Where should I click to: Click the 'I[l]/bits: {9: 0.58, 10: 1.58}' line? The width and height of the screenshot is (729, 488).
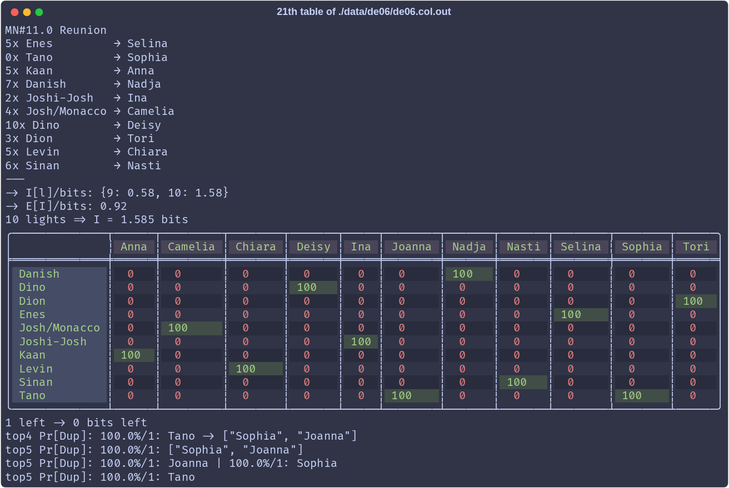[117, 193]
